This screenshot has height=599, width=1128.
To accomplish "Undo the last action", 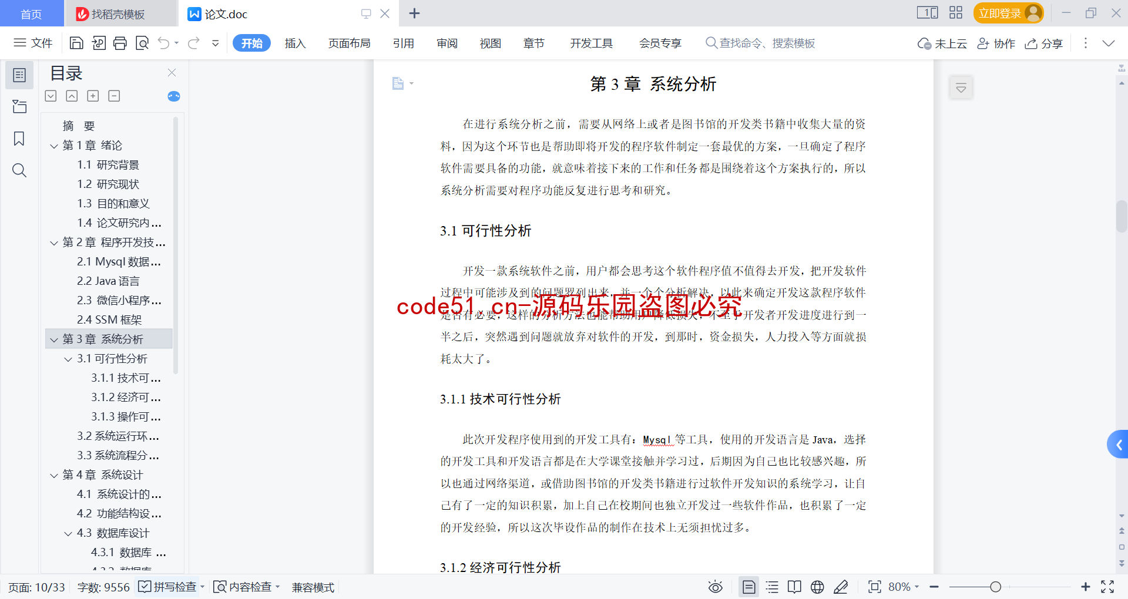I will click(164, 43).
